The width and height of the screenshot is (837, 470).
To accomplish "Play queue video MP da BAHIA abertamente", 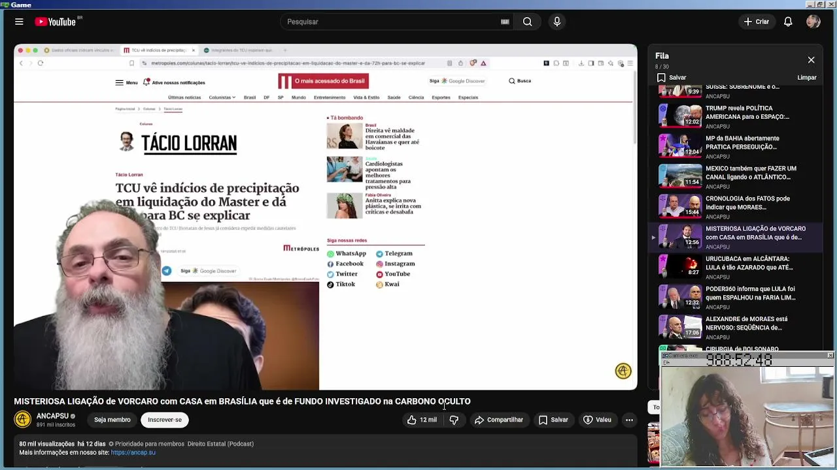I will pyautogui.click(x=742, y=142).
